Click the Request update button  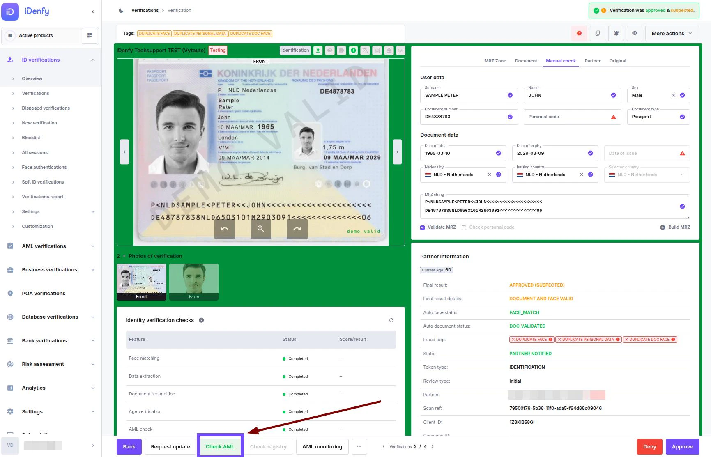(x=170, y=447)
